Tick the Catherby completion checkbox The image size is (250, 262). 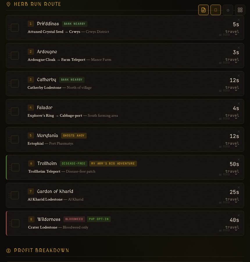[x=15, y=84]
